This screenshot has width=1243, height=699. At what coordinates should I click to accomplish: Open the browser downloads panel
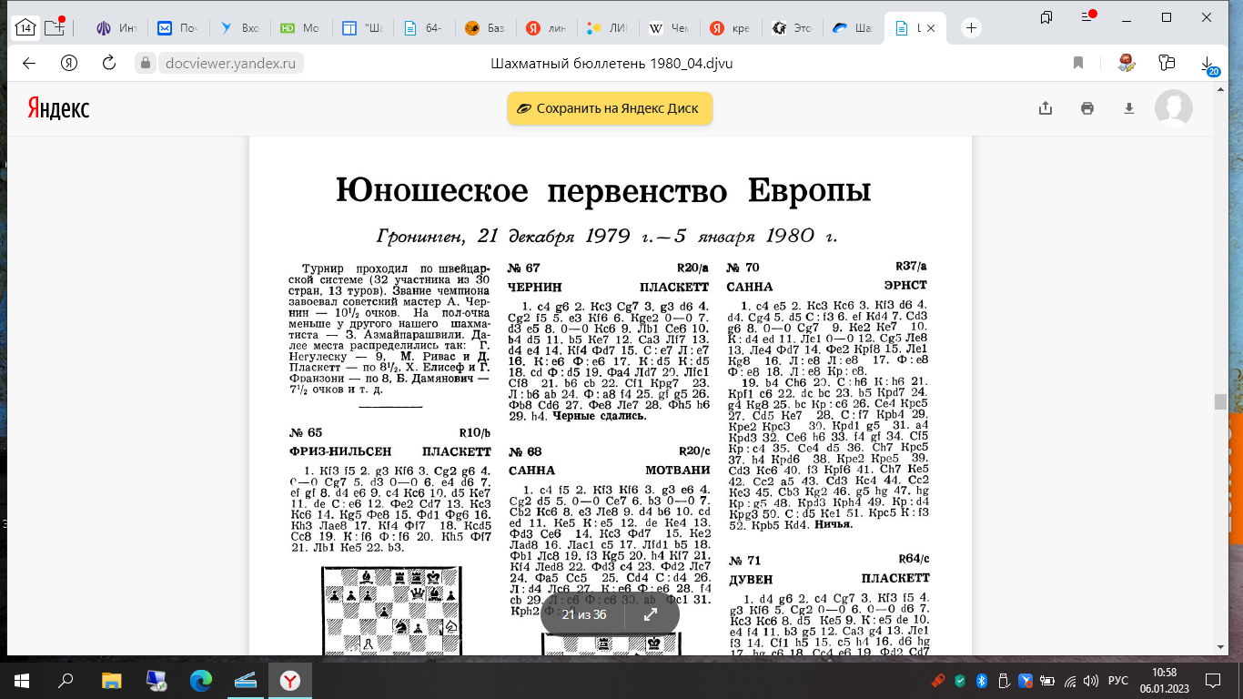1208,64
